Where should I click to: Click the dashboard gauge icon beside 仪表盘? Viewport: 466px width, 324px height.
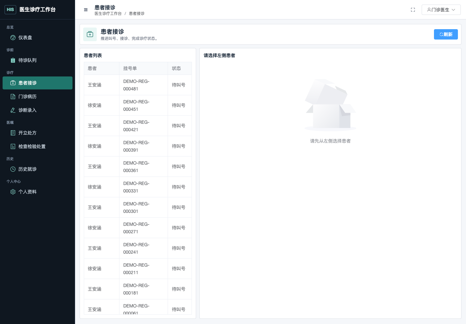[x=13, y=38]
